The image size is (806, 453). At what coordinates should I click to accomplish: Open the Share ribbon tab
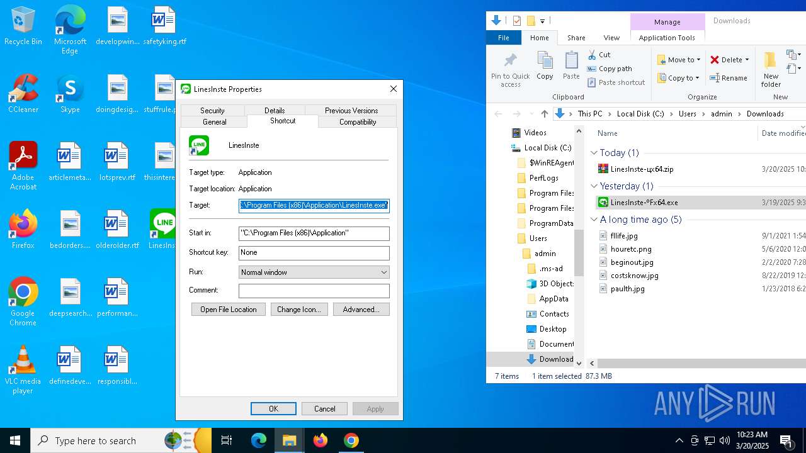(576, 38)
